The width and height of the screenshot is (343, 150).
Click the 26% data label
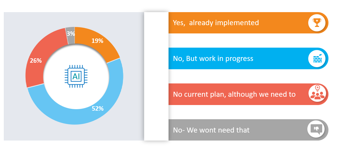pyautogui.click(x=36, y=61)
